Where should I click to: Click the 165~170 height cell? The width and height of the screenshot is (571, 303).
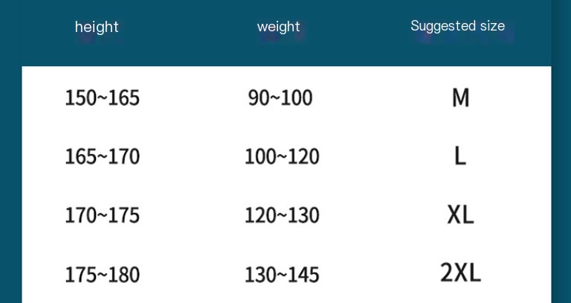point(102,157)
